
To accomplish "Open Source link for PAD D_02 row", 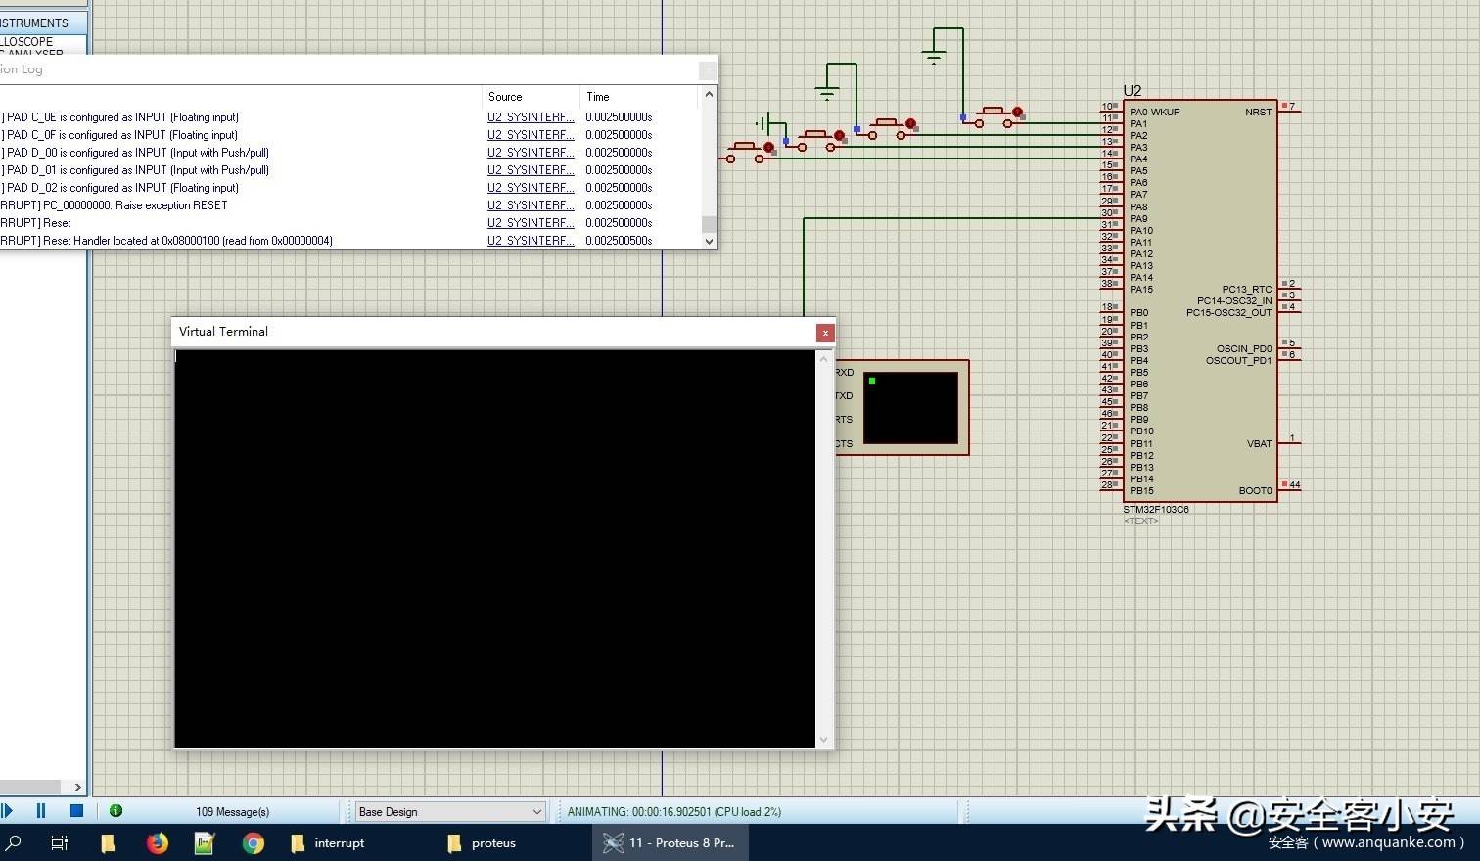I will tap(531, 188).
